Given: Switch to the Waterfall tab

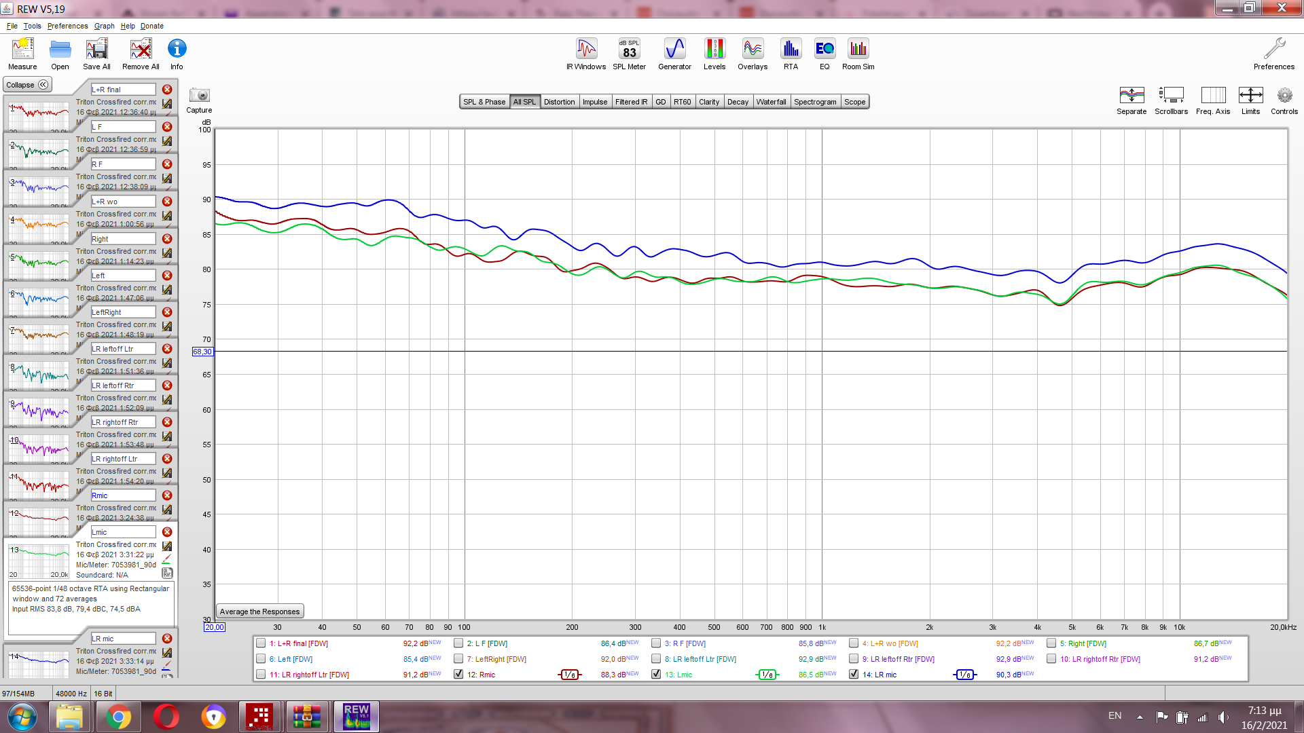Looking at the screenshot, I should coord(771,102).
